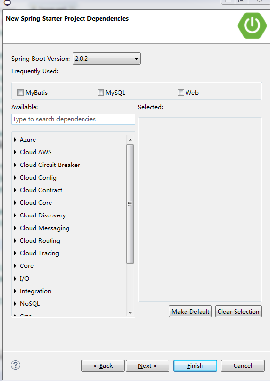Expand the Cloud Config category

[15, 178]
